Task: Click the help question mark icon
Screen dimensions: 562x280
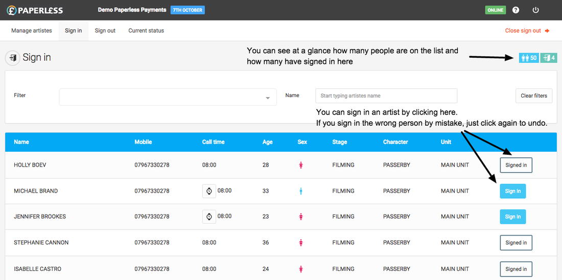Action: click(516, 10)
